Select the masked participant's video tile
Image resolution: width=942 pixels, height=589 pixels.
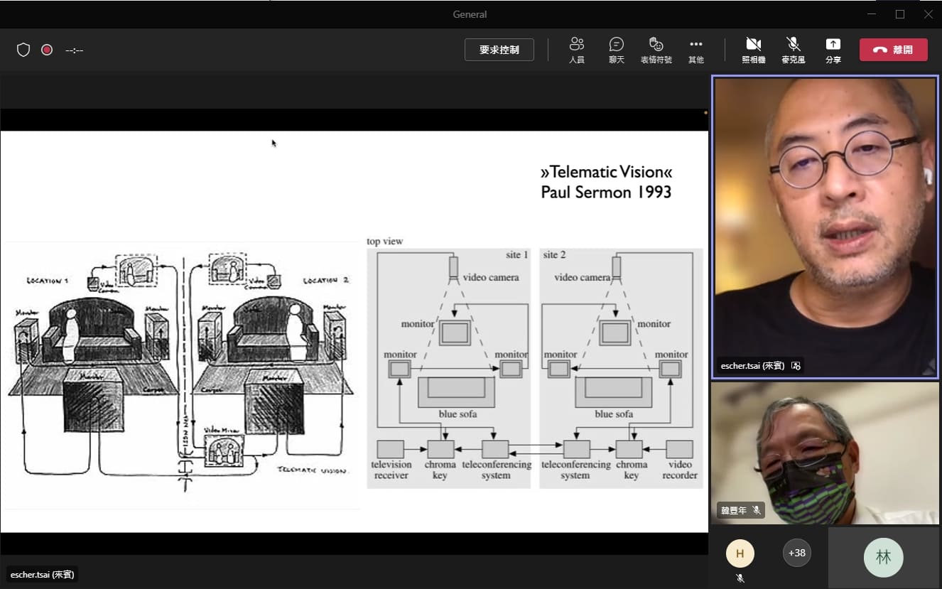pos(825,453)
